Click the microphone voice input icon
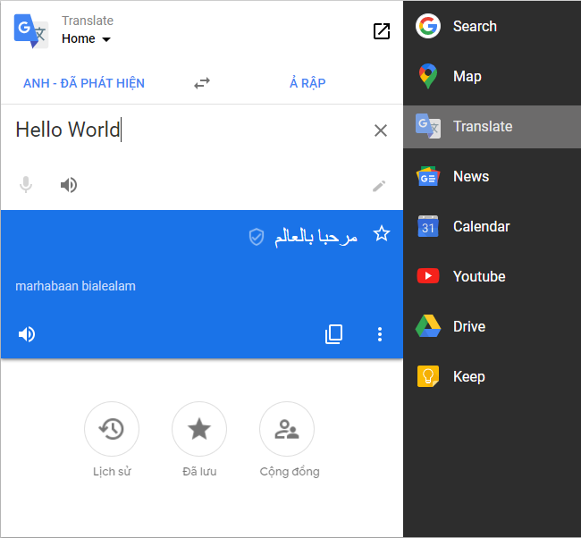 [26, 185]
